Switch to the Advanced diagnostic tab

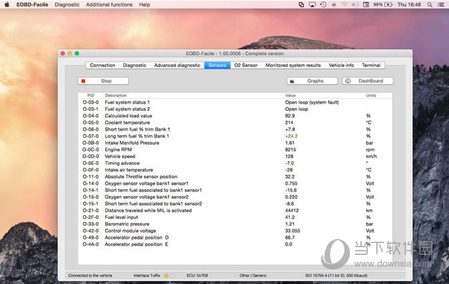point(177,65)
